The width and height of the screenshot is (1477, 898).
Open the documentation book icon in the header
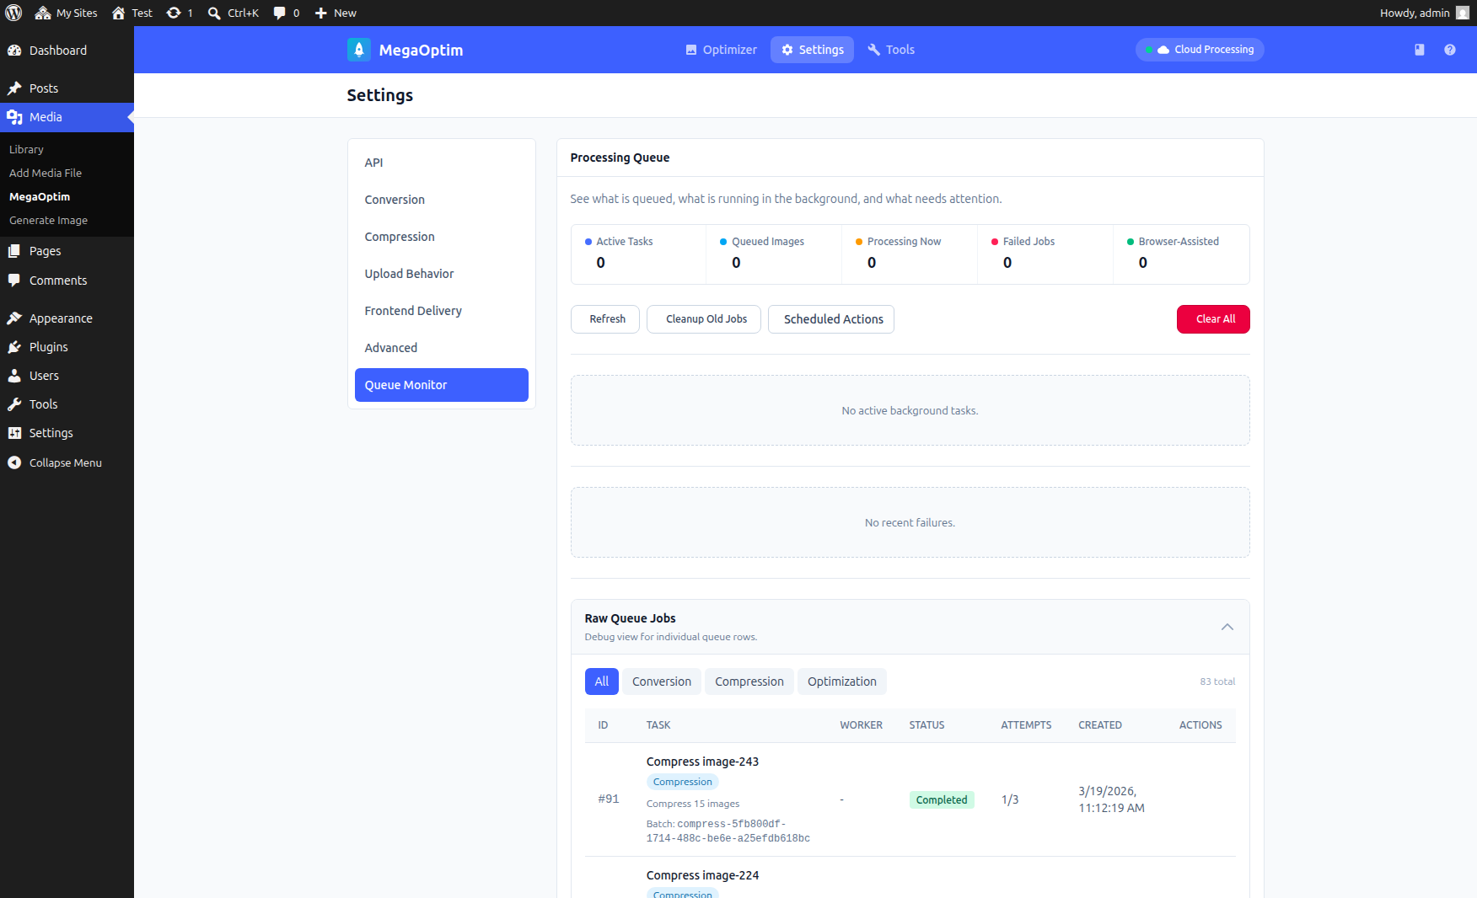click(x=1420, y=50)
